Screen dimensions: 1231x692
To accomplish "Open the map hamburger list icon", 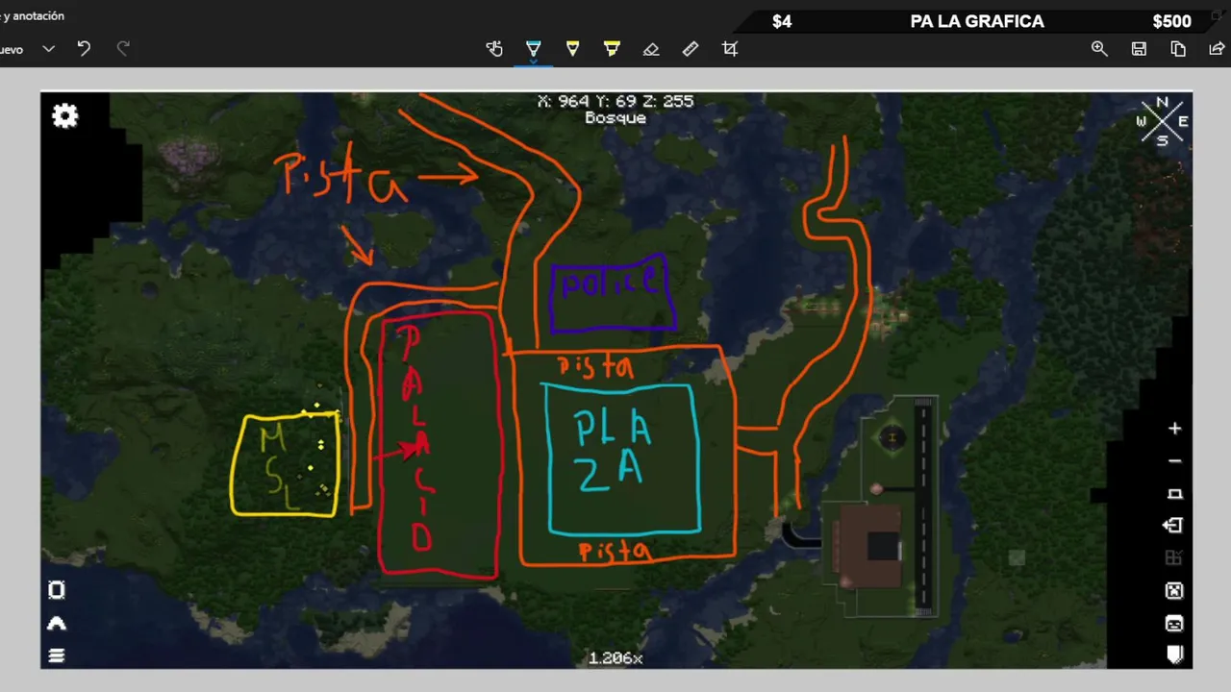I will pos(57,655).
